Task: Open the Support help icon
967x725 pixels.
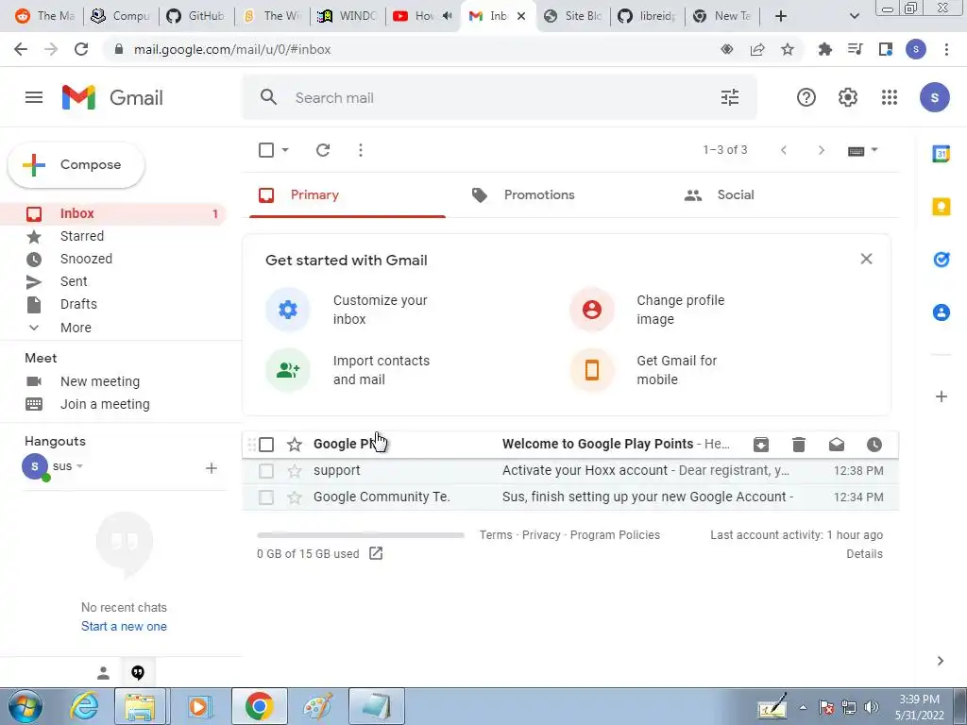Action: click(x=806, y=97)
